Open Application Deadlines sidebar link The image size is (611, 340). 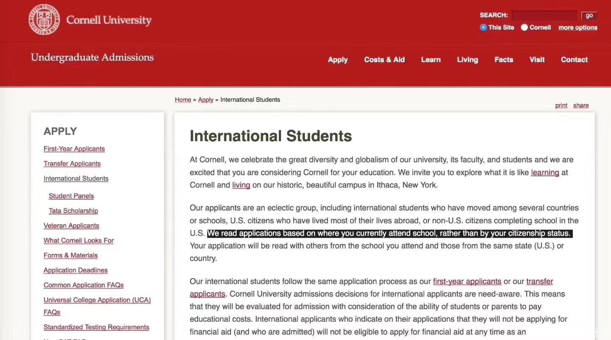coord(76,270)
